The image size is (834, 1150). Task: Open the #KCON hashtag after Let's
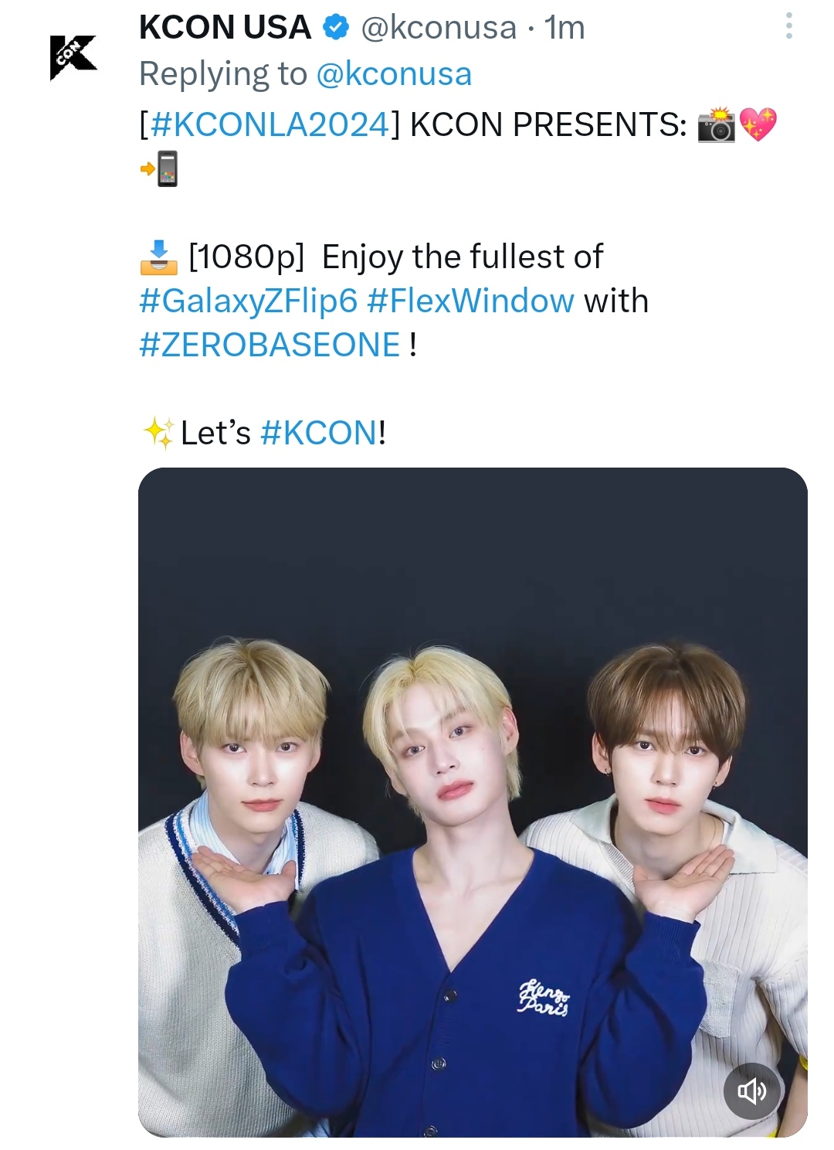point(319,434)
